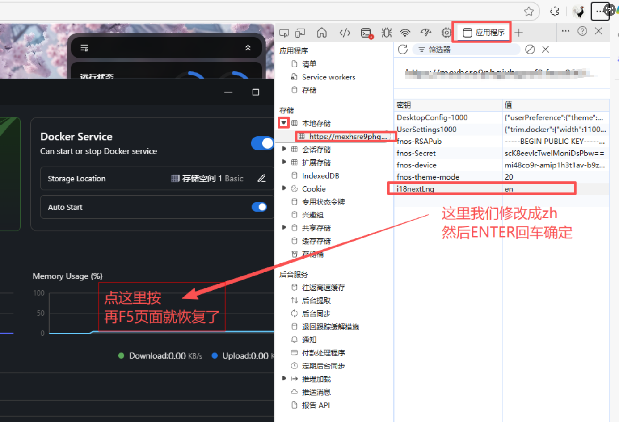The width and height of the screenshot is (619, 422).
Task: Select 清单 in the application tree
Action: point(309,64)
